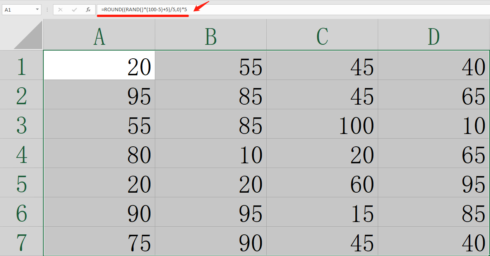
Task: Select row 7 header
Action: [x=22, y=241]
